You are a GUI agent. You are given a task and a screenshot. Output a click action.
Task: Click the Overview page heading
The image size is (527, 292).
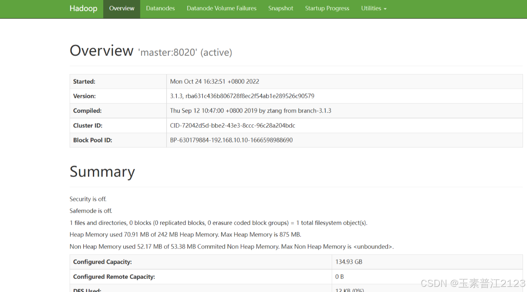101,51
